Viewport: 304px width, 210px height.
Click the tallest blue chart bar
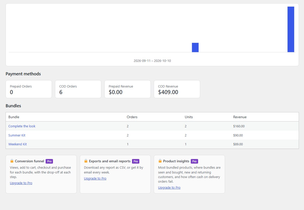pos(291,29)
